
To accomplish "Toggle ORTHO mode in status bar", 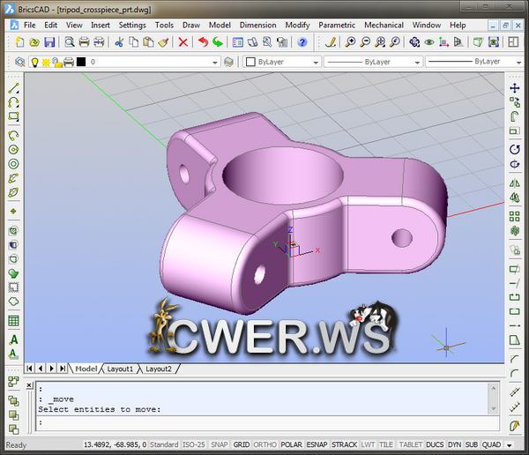I will tap(266, 445).
